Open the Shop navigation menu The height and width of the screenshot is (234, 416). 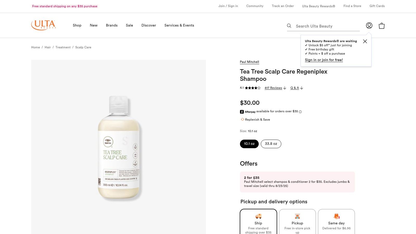click(x=77, y=25)
